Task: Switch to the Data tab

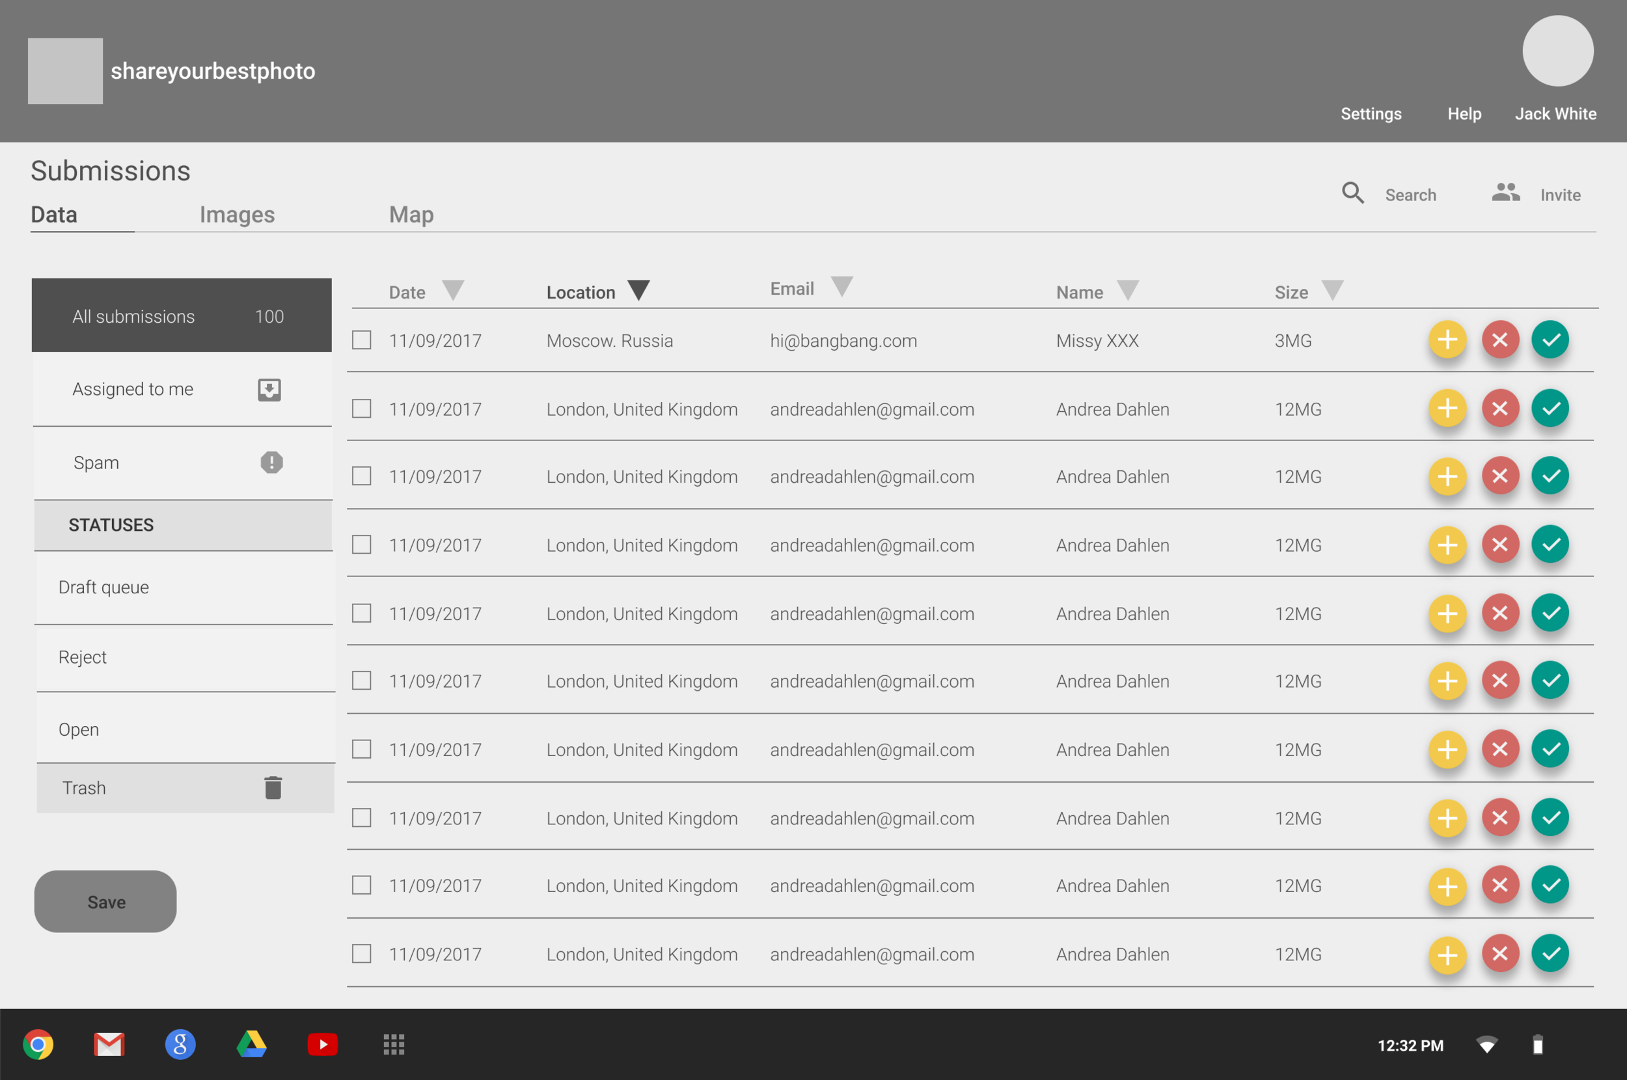Action: coord(54,214)
